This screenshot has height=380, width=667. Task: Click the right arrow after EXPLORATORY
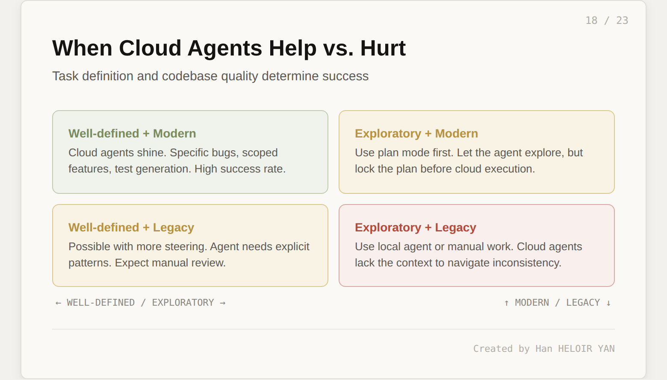(223, 303)
